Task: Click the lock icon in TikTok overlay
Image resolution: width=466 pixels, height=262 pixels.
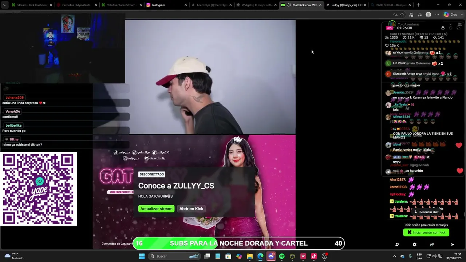Action: click(443, 28)
